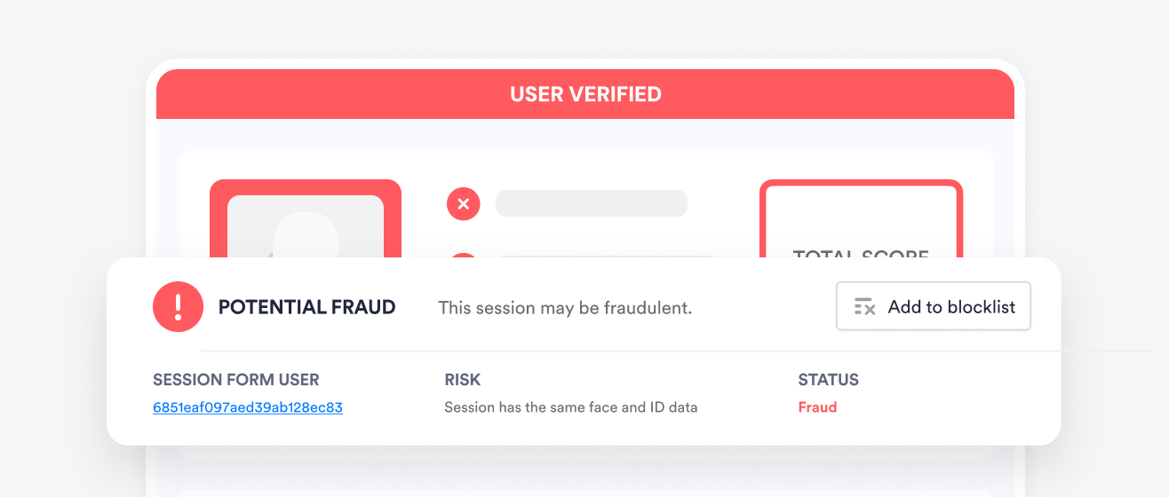Screen dimensions: 1169x497
Task: Click the 'Session has the same face' risk text
Action: (x=570, y=407)
